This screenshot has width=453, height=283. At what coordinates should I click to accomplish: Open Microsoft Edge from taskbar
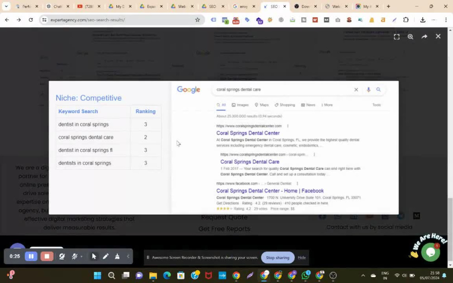pyautogui.click(x=167, y=275)
